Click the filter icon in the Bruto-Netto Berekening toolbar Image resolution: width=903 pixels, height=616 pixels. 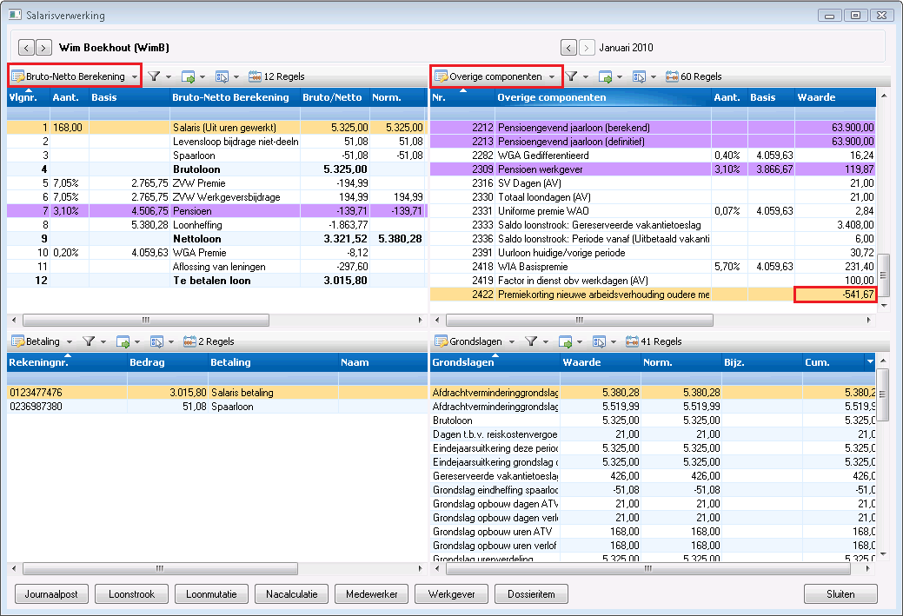click(x=154, y=76)
